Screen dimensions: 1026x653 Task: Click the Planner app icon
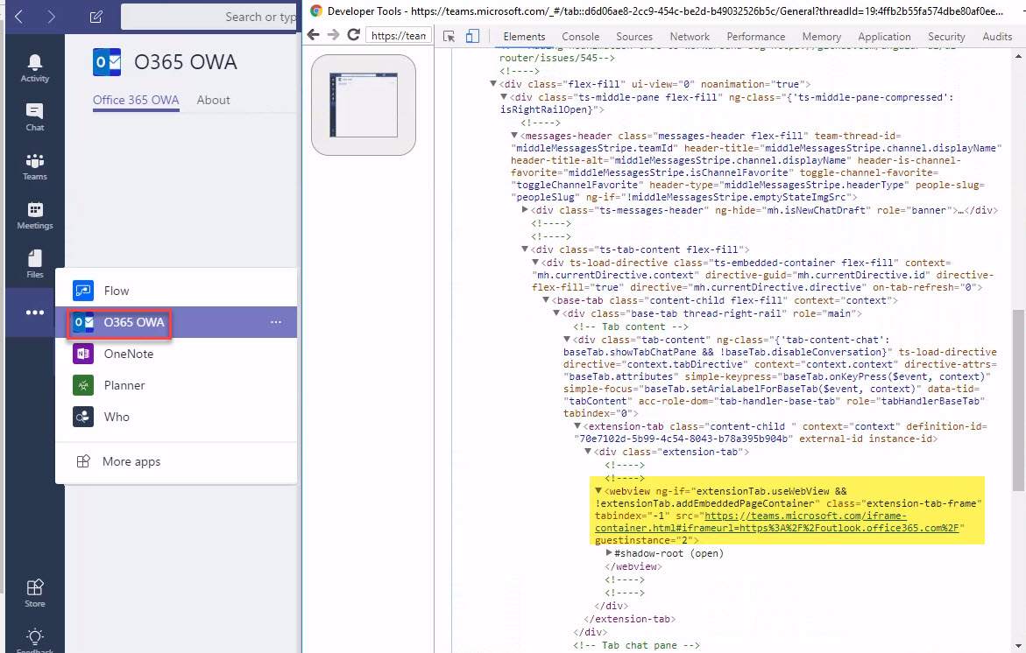click(x=83, y=385)
